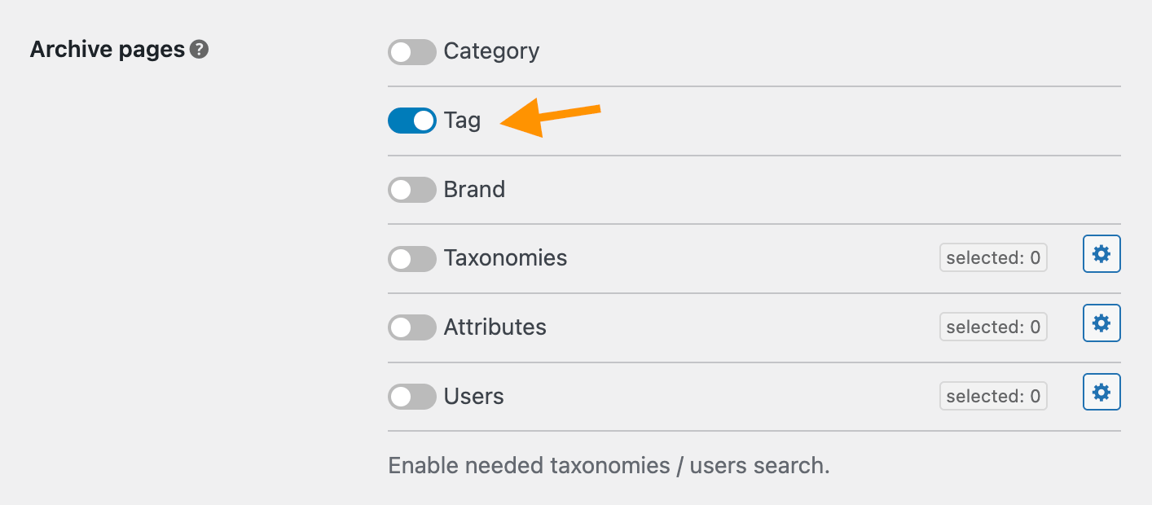Click the help icon beside Archive pages
The width and height of the screenshot is (1152, 505).
(x=199, y=50)
